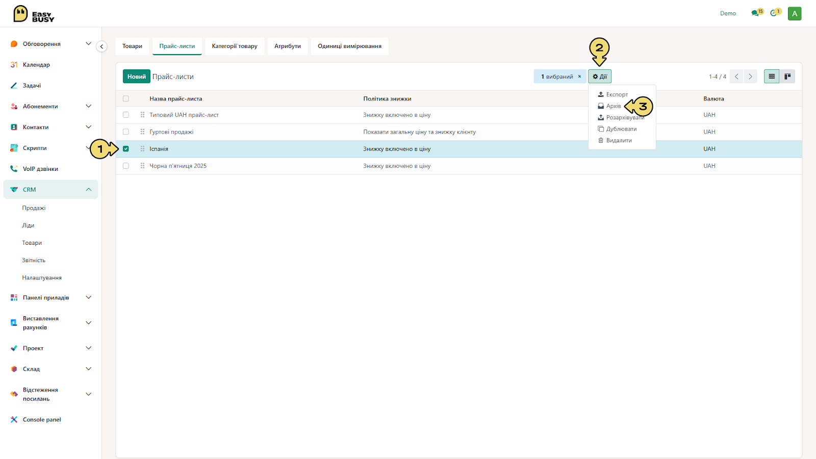The image size is (816, 459).
Task: Sort by Політика знижки column header
Action: [x=387, y=99]
